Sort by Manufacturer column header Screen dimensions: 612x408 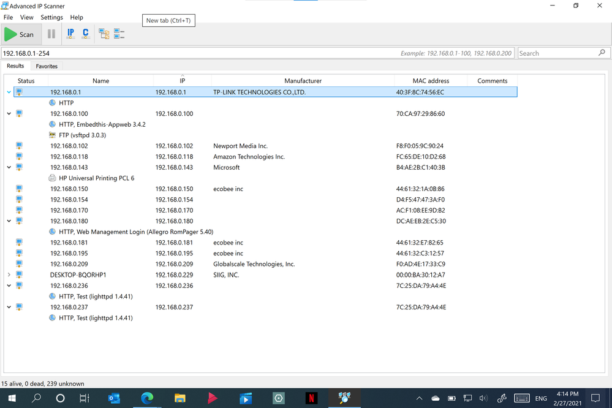click(303, 81)
